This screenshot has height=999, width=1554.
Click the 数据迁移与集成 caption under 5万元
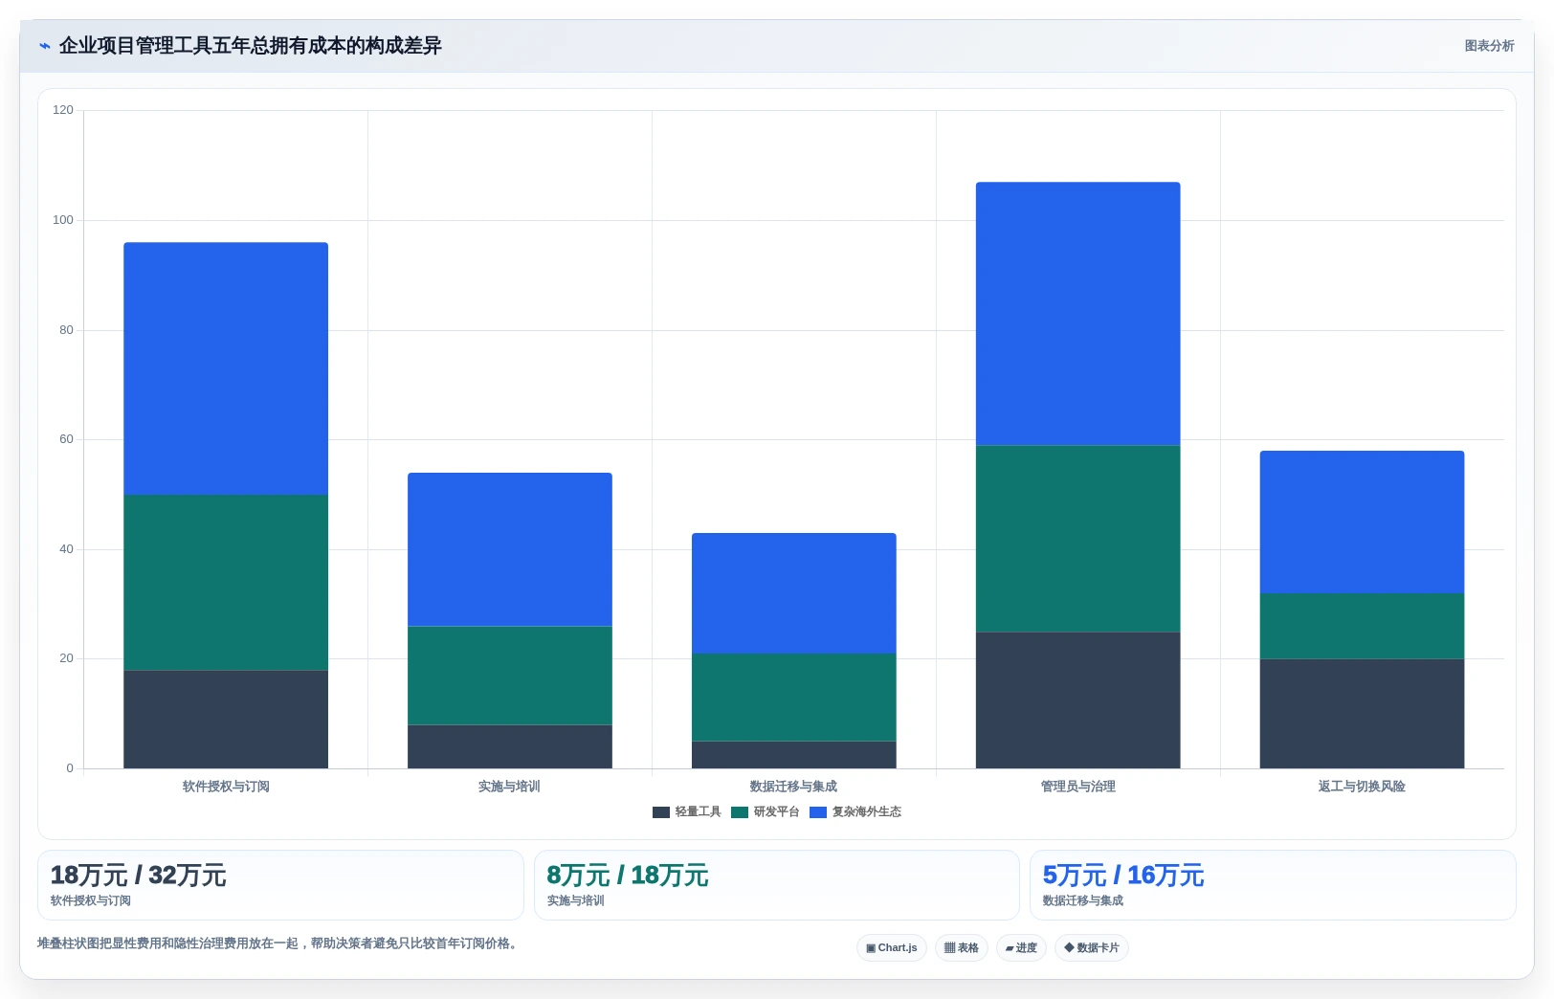pyautogui.click(x=1083, y=901)
